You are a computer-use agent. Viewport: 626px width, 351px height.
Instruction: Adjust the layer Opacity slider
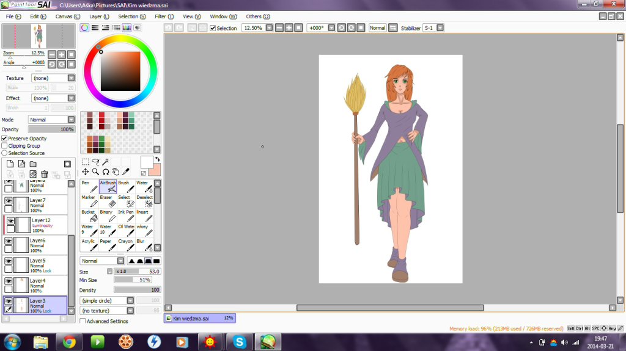(51, 129)
